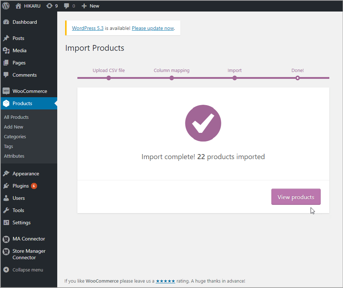Image resolution: width=343 pixels, height=288 pixels.
Task: Open Tags submenu
Action: tap(9, 147)
